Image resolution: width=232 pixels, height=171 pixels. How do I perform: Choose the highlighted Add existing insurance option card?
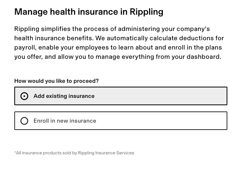(154, 96)
